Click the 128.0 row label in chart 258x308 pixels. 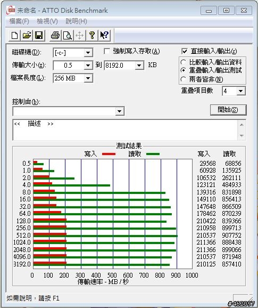point(23,221)
